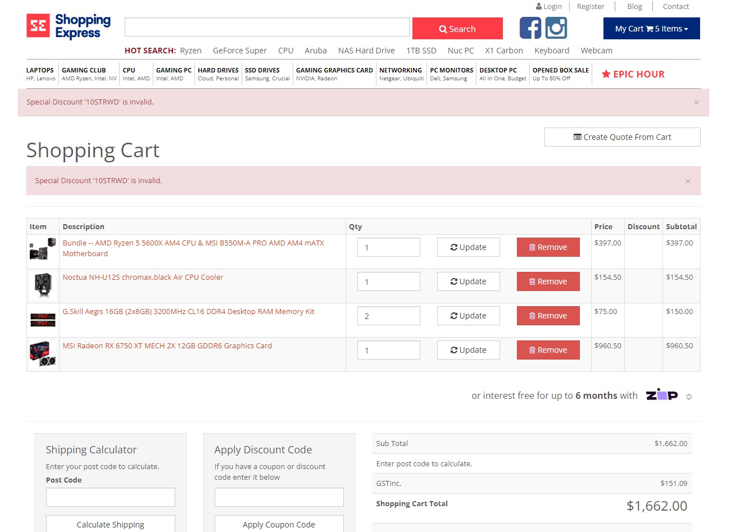Open the GAMING GRAPHICS CARD category menu
Screen dimensions: 731x532
coord(334,74)
